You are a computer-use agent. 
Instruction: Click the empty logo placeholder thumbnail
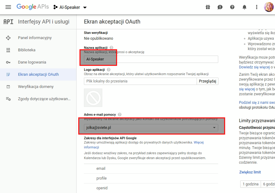click(x=93, y=98)
